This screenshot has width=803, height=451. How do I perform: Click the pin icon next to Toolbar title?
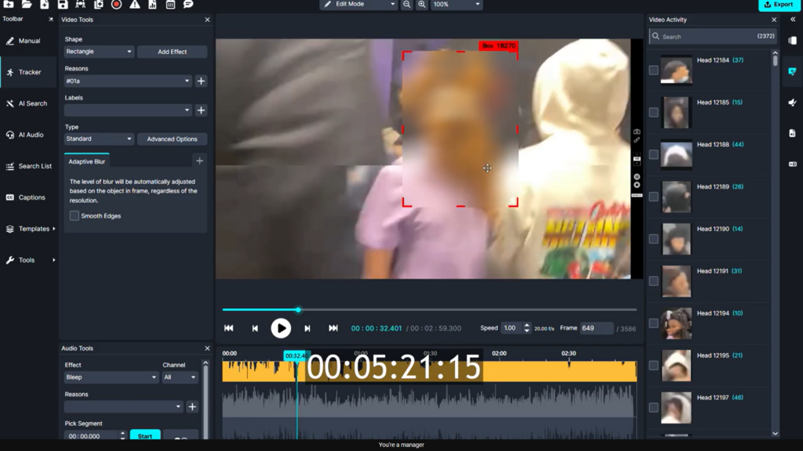[x=51, y=20]
